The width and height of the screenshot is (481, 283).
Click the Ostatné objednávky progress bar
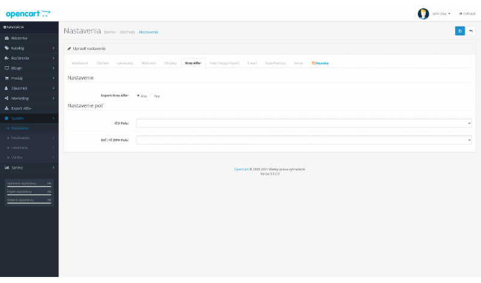29,203
